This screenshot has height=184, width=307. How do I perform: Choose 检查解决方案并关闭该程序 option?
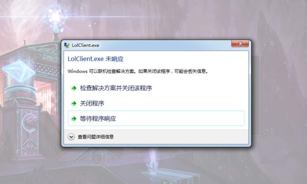[116, 88]
